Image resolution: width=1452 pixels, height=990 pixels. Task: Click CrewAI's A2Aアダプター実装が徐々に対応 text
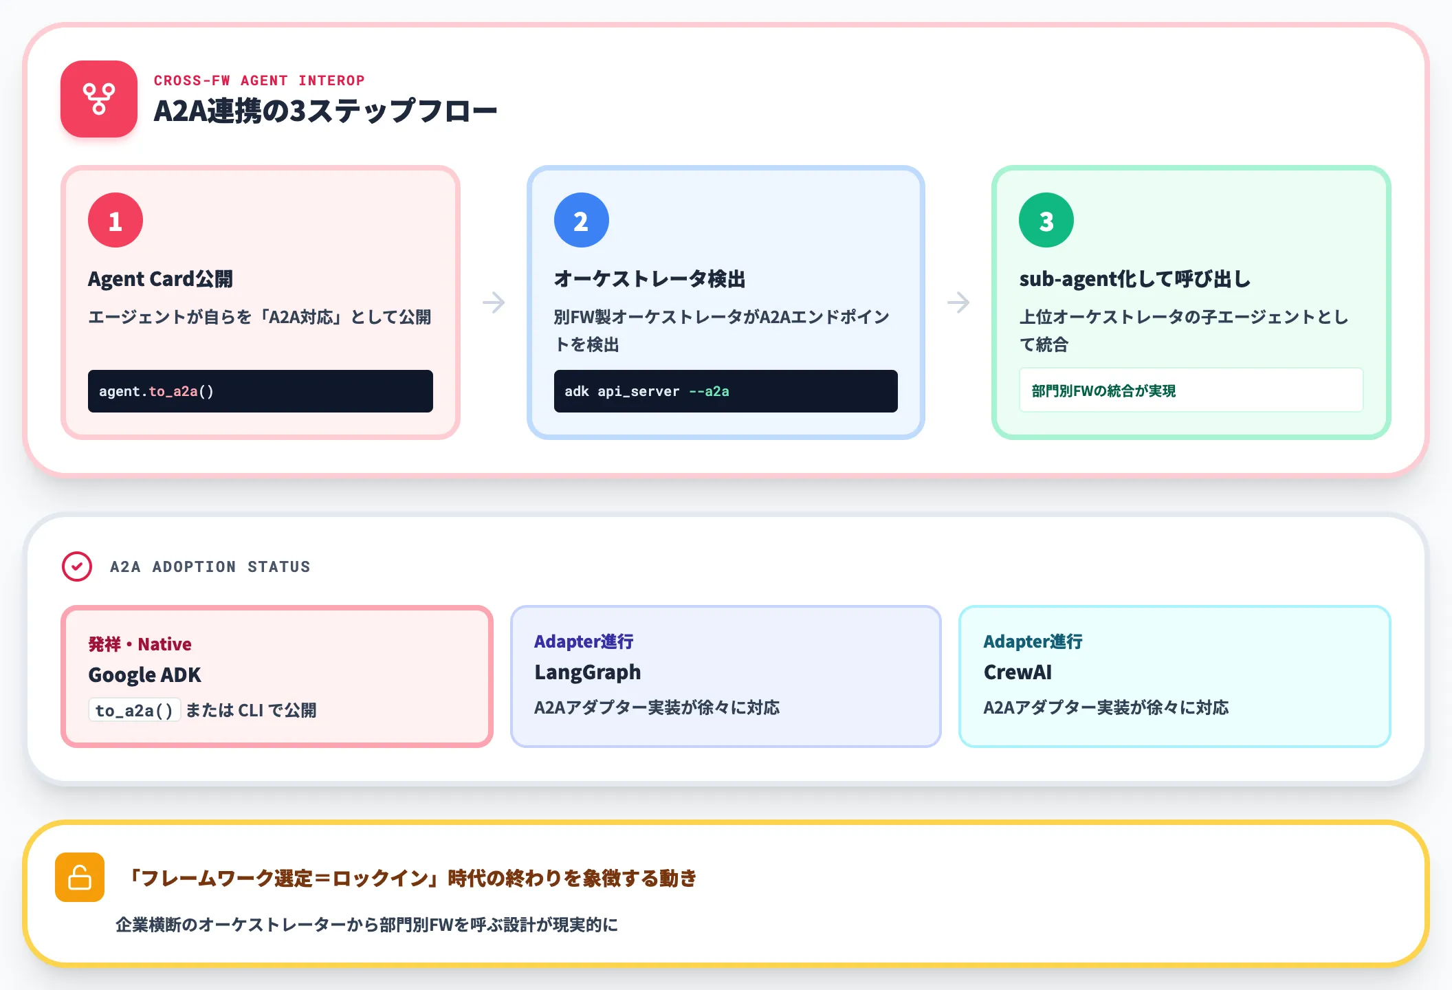(1105, 707)
